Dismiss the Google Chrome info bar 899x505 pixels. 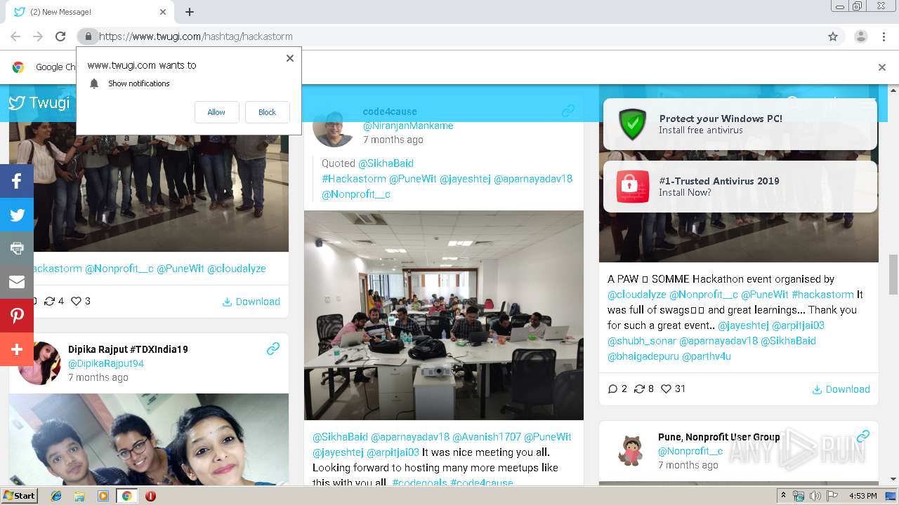[882, 67]
